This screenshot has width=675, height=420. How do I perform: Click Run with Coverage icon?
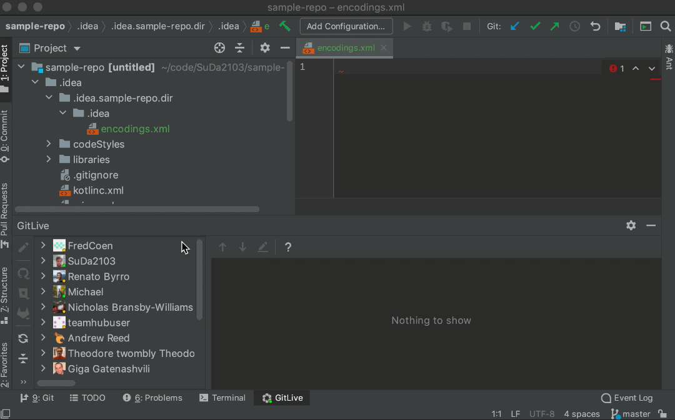pos(447,26)
